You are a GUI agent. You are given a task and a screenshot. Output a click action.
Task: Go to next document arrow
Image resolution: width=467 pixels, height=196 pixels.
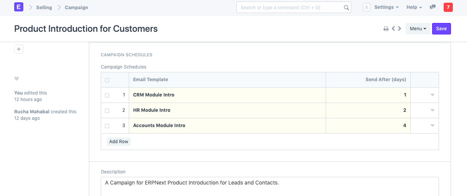click(400, 29)
